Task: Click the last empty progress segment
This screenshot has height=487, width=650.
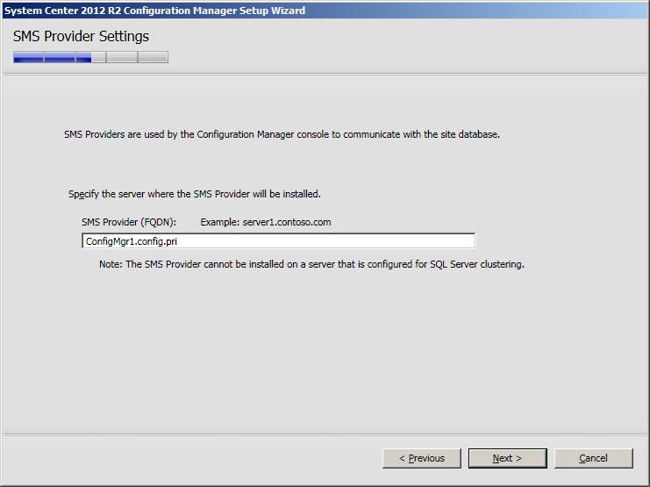Action: 152,58
